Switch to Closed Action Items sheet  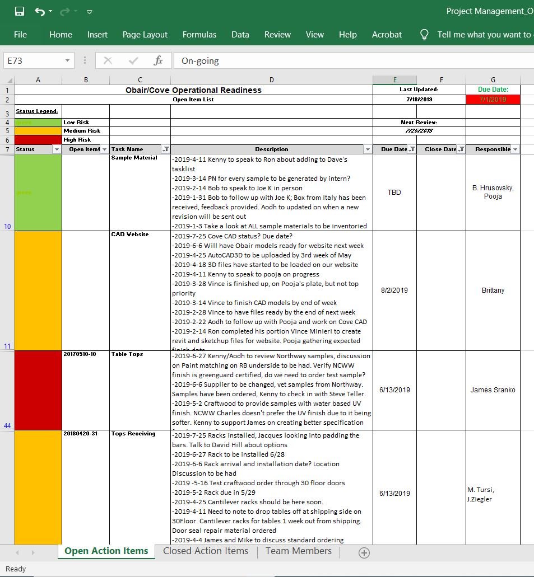206,551
